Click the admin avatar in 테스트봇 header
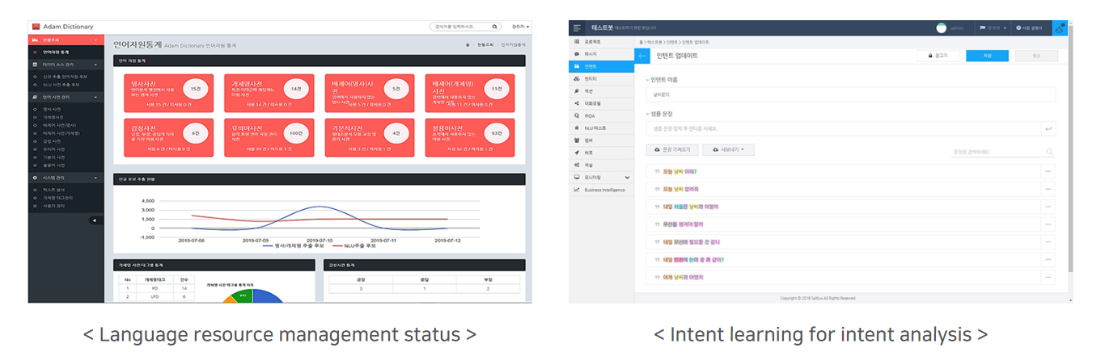The height and width of the screenshot is (356, 1105). 941,27
